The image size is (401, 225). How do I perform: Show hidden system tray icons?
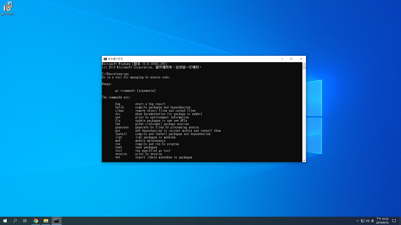click(357, 221)
